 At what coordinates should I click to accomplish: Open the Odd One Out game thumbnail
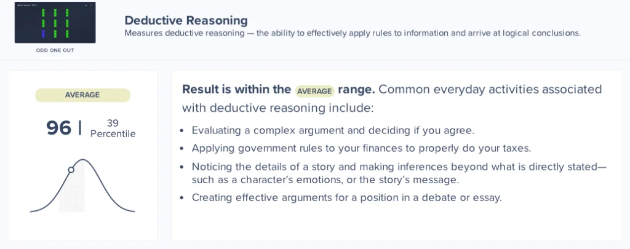point(55,23)
